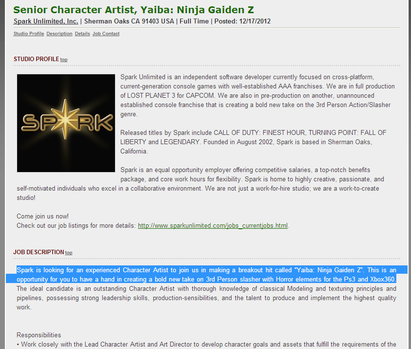The width and height of the screenshot is (411, 349).
Task: Click the Responsibilities subheading
Action: (x=39, y=335)
